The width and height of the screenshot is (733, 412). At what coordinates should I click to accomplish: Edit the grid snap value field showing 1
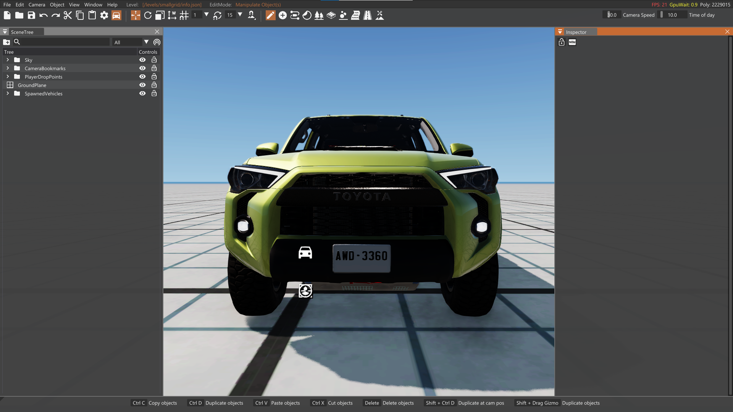click(196, 15)
